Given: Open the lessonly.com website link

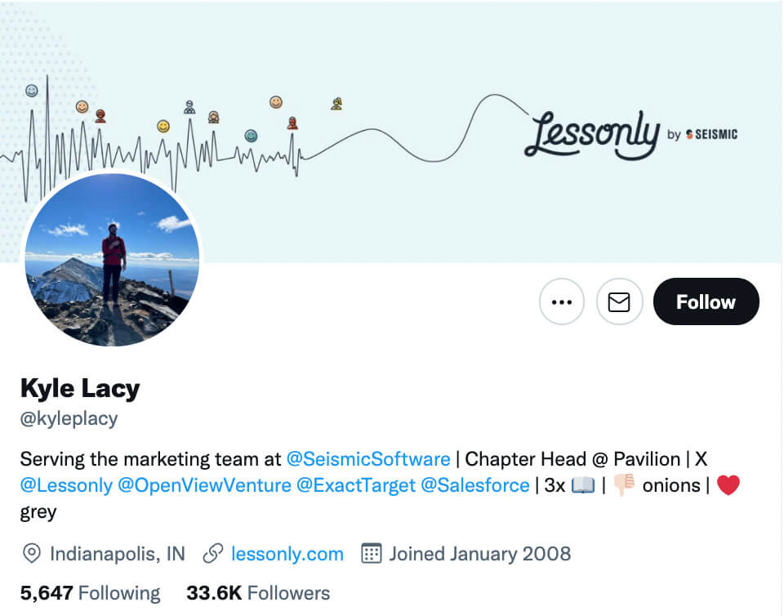Looking at the screenshot, I should click(287, 554).
